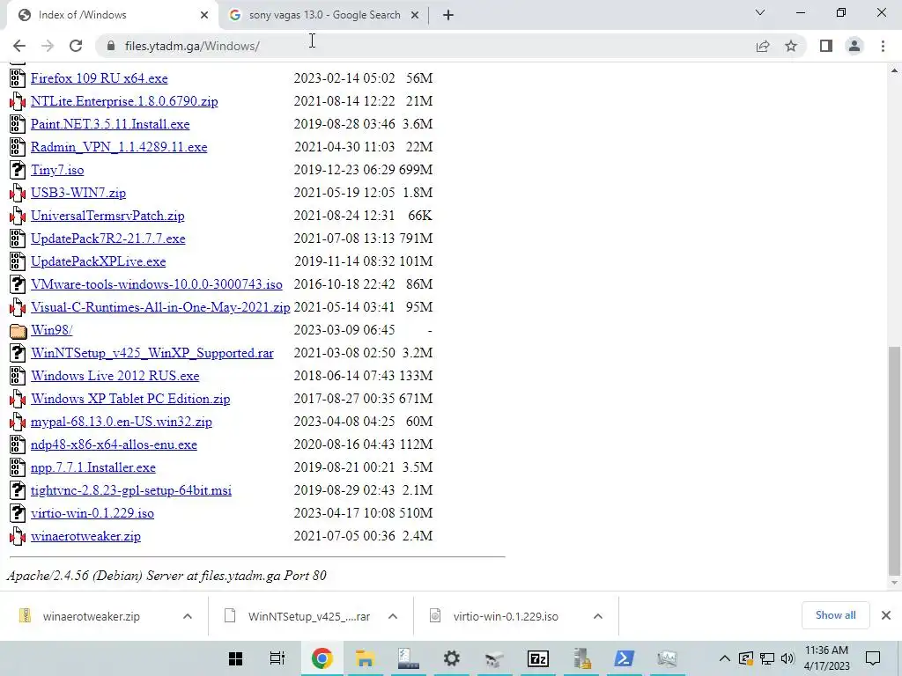Download npp.7.7.1.Installer.exe
This screenshot has width=902, height=676.
point(93,468)
